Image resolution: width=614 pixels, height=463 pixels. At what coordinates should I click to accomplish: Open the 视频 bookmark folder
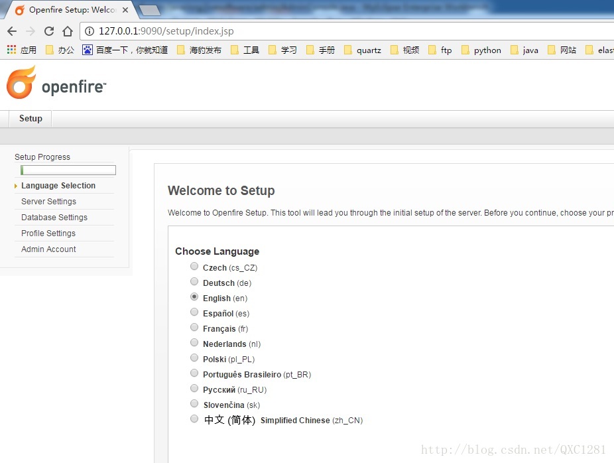405,50
